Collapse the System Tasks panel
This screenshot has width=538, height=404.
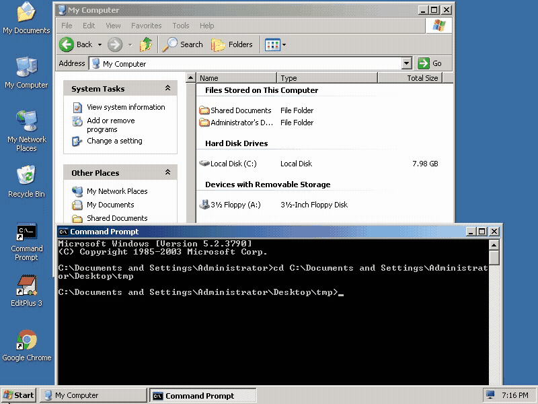pos(167,88)
